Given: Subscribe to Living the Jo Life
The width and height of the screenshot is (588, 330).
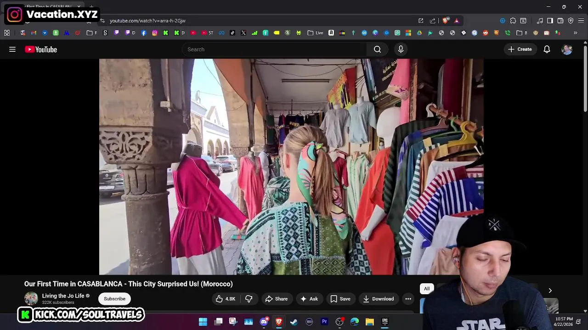Looking at the screenshot, I should pyautogui.click(x=114, y=299).
